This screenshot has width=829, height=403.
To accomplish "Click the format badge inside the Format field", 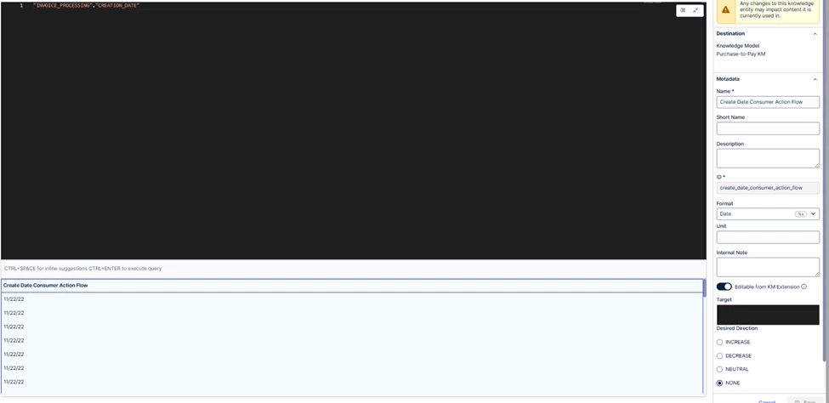I will (x=800, y=214).
